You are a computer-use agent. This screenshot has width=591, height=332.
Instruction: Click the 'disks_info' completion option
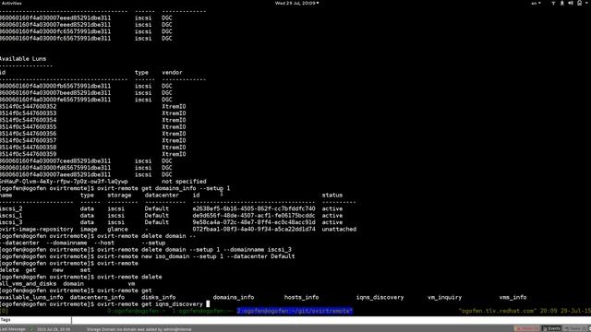(x=158, y=297)
